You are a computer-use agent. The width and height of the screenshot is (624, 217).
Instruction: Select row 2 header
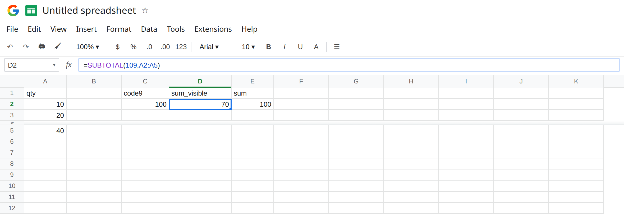12,104
